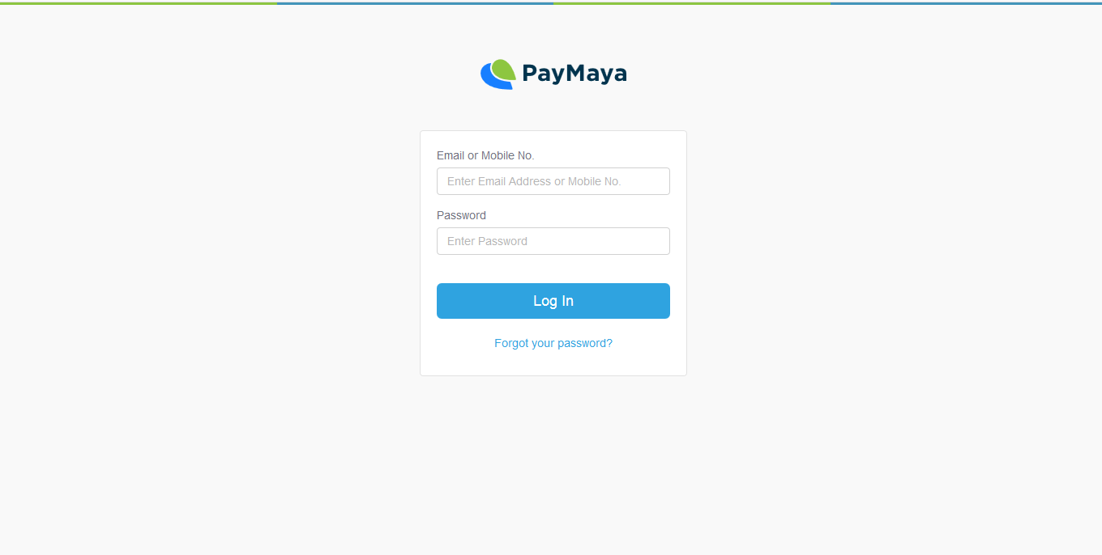1102x555 pixels.
Task: Click the white login card below the link
Action: tap(553, 363)
